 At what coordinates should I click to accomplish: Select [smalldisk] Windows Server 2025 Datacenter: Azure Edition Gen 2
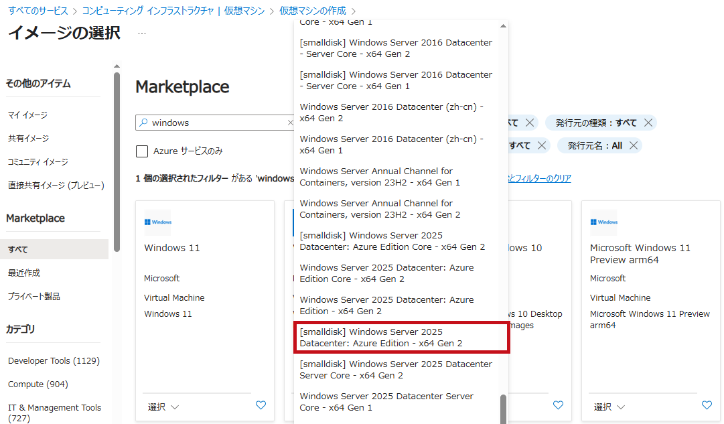tap(401, 338)
